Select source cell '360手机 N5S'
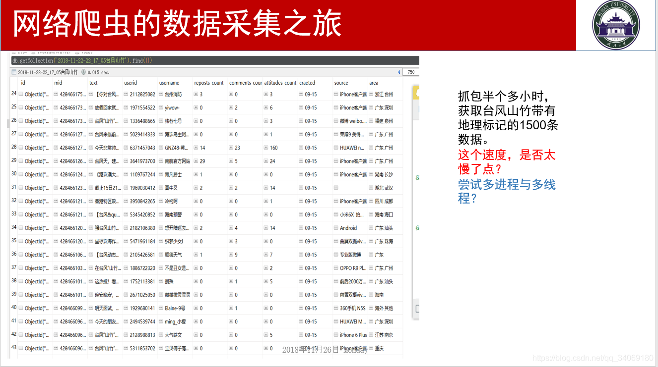The height and width of the screenshot is (367, 658). point(353,308)
